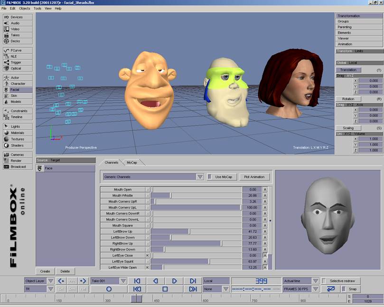Switch to the Groups tab
The height and width of the screenshot is (307, 384).
[359, 21]
